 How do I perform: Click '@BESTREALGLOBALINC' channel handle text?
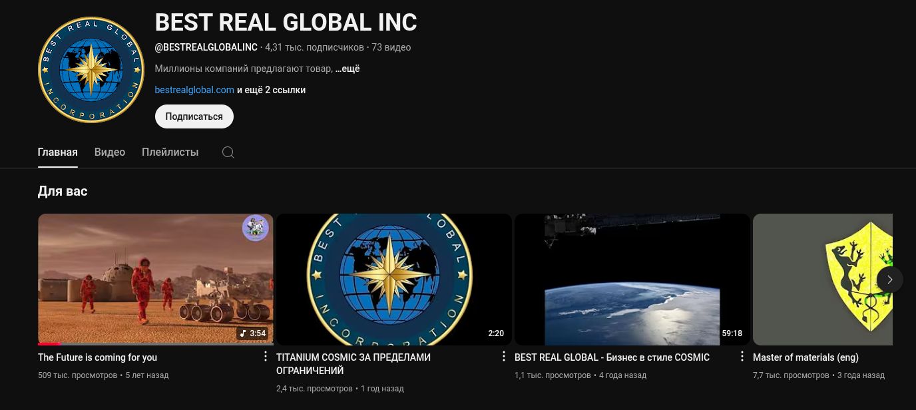click(206, 47)
